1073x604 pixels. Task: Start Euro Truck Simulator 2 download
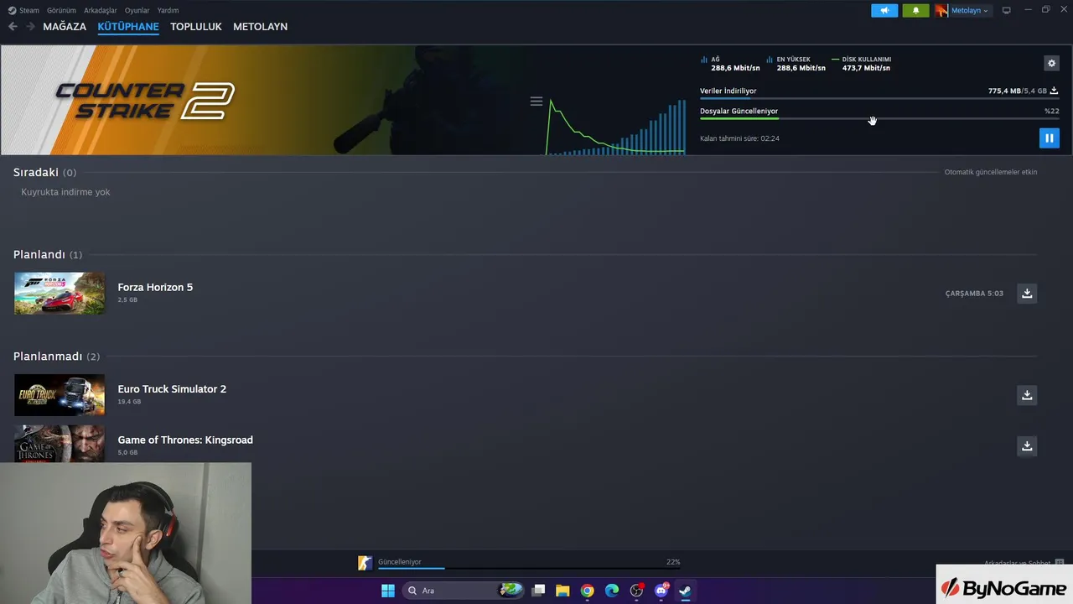tap(1027, 394)
